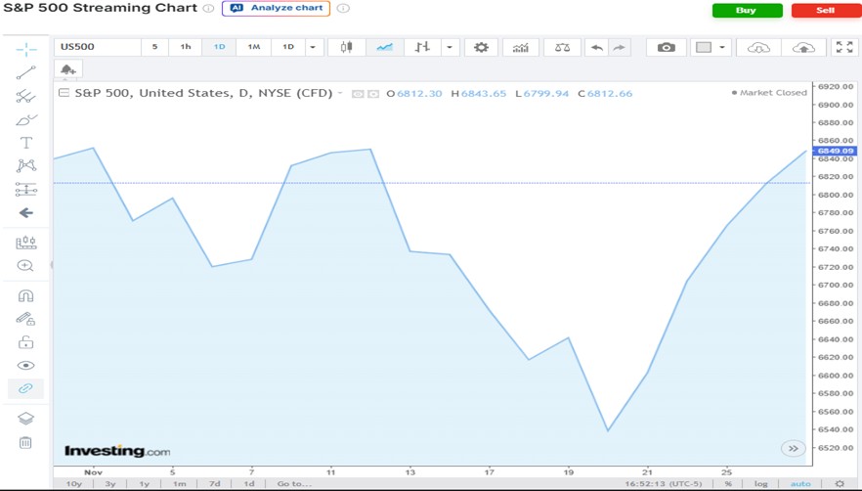Expand the time interval dropdown arrow

[x=313, y=47]
